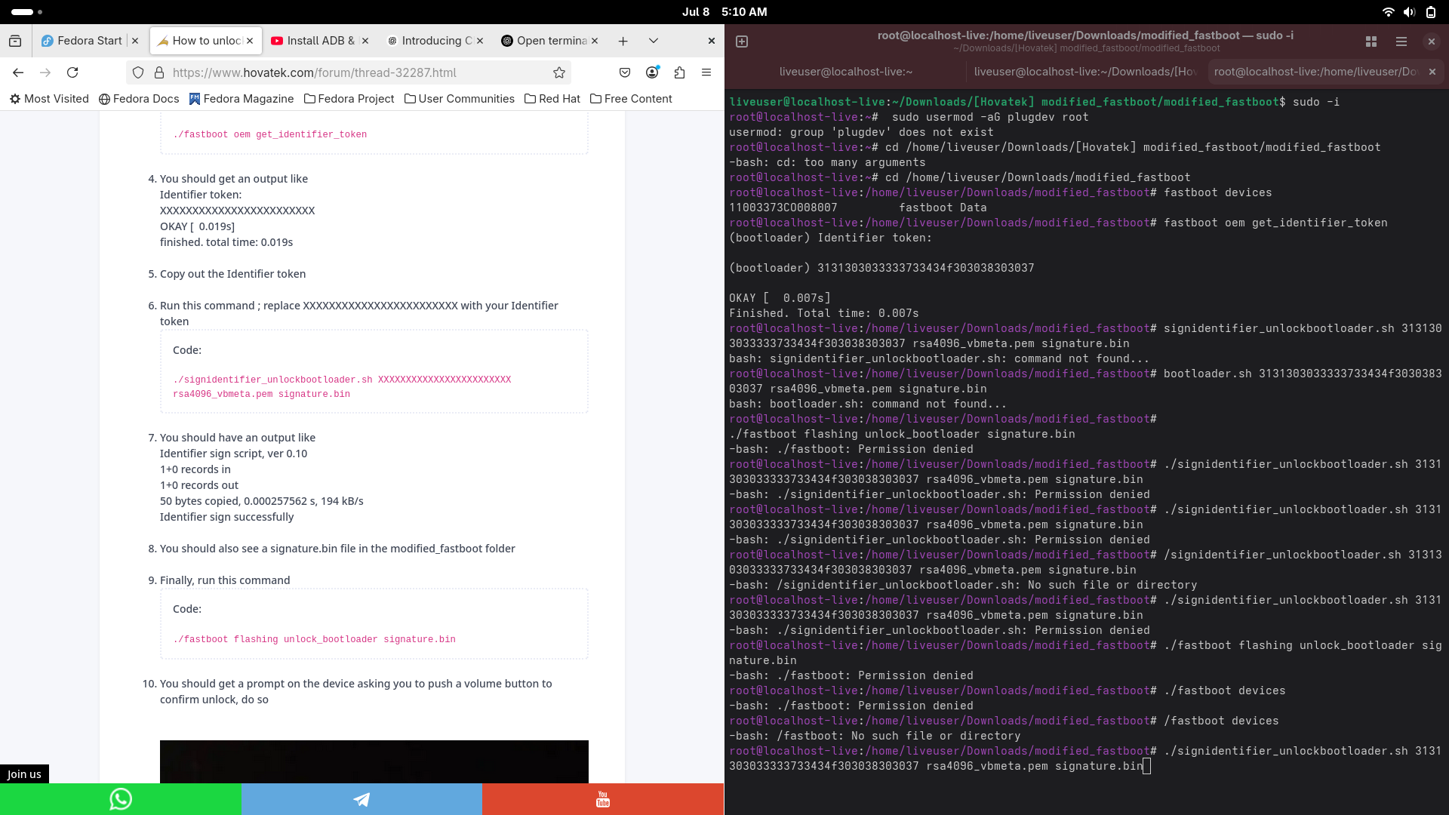Reload the hovatek forum page

tap(72, 72)
